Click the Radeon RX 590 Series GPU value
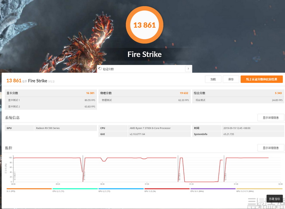 [48, 128]
